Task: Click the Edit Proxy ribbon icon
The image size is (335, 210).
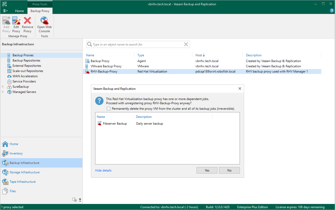Action: coord(16,21)
